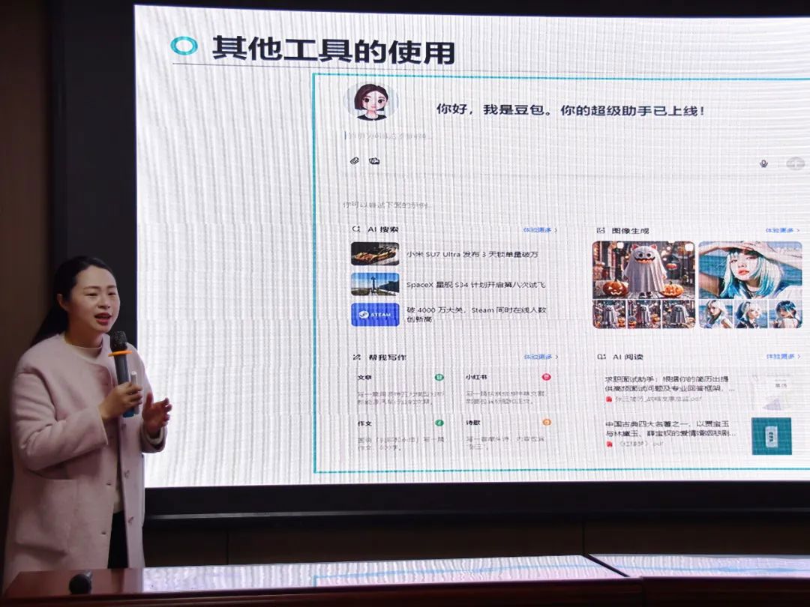The height and width of the screenshot is (607, 810).
Task: Open the teal book cover thumbnail
Action: click(772, 436)
